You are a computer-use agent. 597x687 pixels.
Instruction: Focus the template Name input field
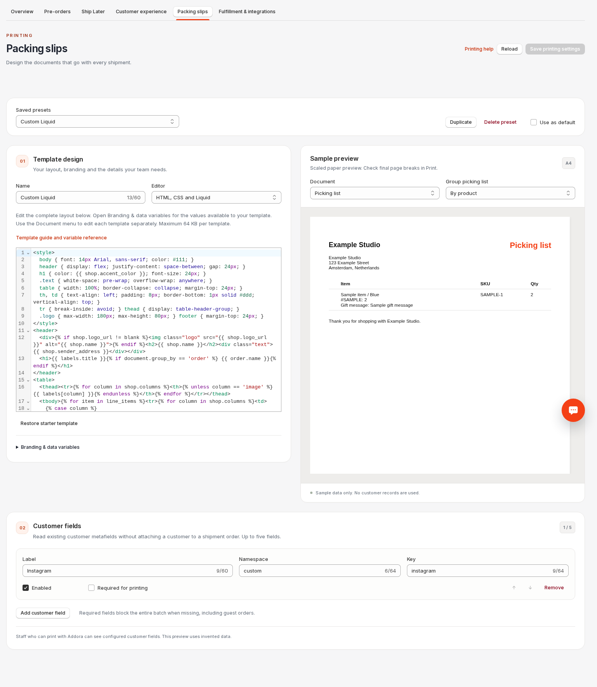click(x=80, y=197)
